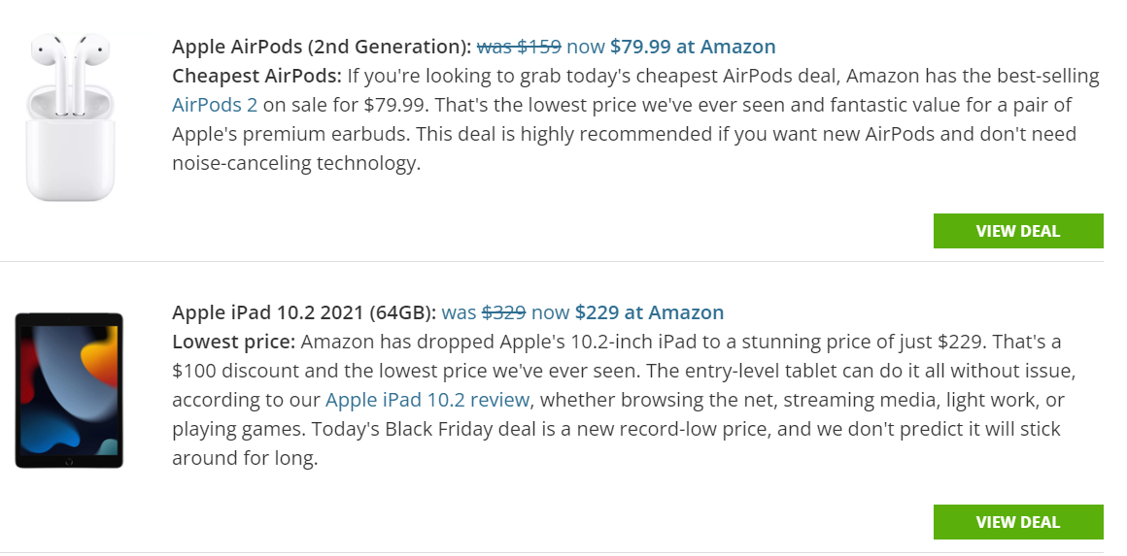1127x556 pixels.
Task: Click the bold Cheapest AirPods label
Action: click(256, 76)
